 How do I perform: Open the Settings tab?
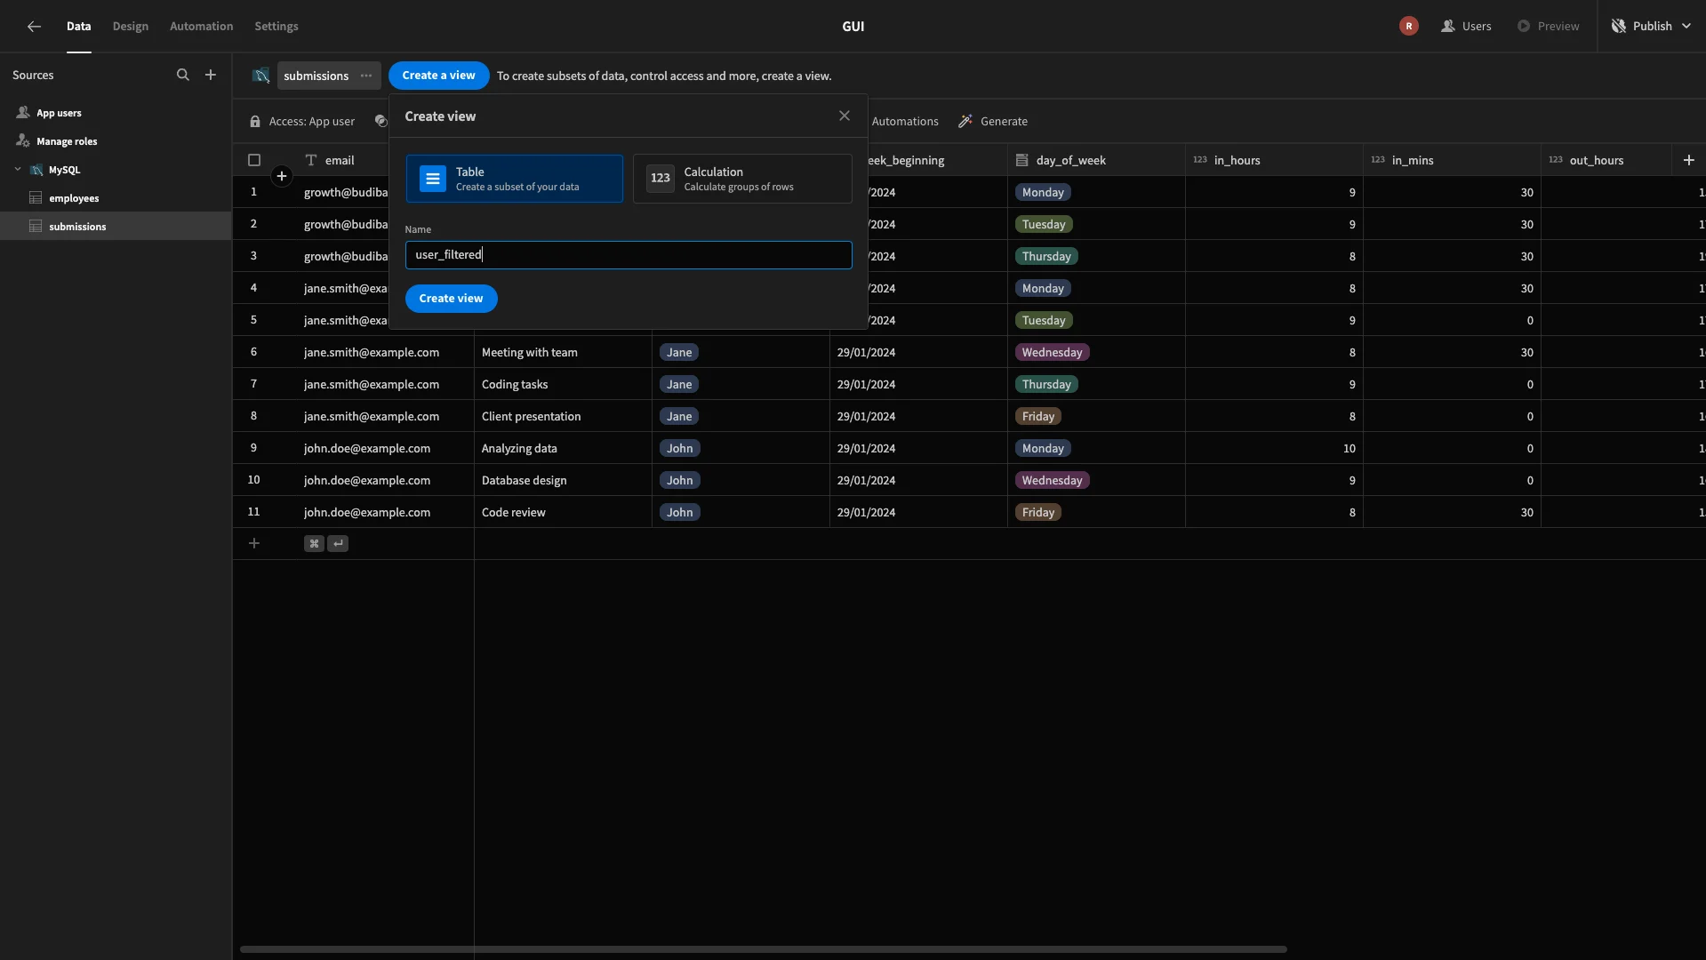click(x=276, y=27)
